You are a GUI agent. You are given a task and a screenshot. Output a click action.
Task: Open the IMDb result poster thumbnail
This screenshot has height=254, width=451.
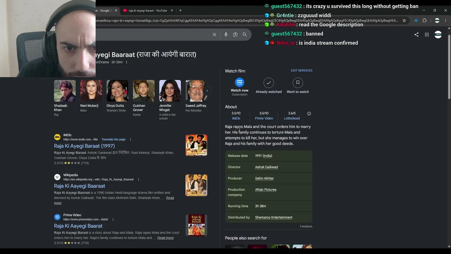[x=196, y=145]
